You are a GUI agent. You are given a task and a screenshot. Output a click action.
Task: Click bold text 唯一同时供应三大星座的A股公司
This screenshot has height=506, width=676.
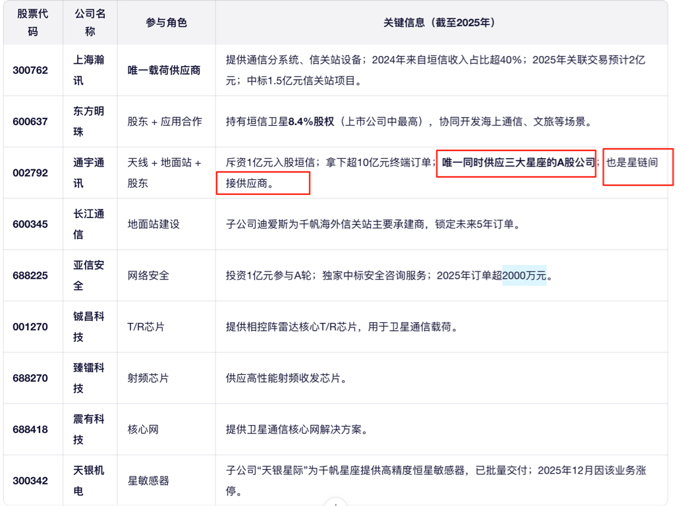click(x=519, y=163)
